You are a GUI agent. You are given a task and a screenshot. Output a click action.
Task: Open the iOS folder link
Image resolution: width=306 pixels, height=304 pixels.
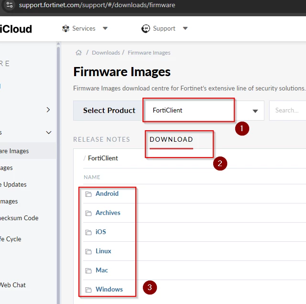click(x=101, y=232)
